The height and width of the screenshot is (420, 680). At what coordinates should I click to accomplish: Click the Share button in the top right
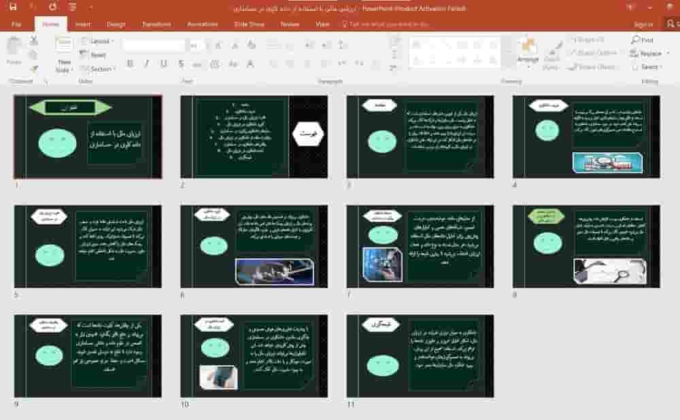[x=671, y=24]
